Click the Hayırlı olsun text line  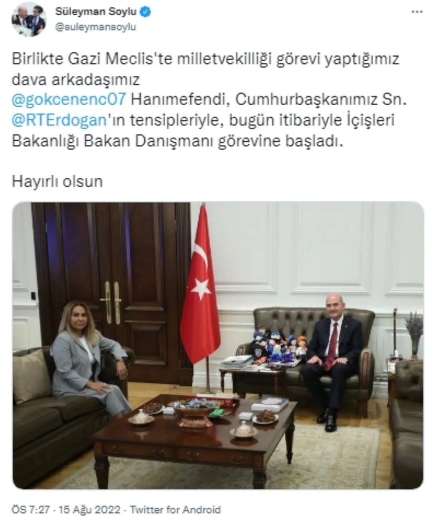[57, 181]
